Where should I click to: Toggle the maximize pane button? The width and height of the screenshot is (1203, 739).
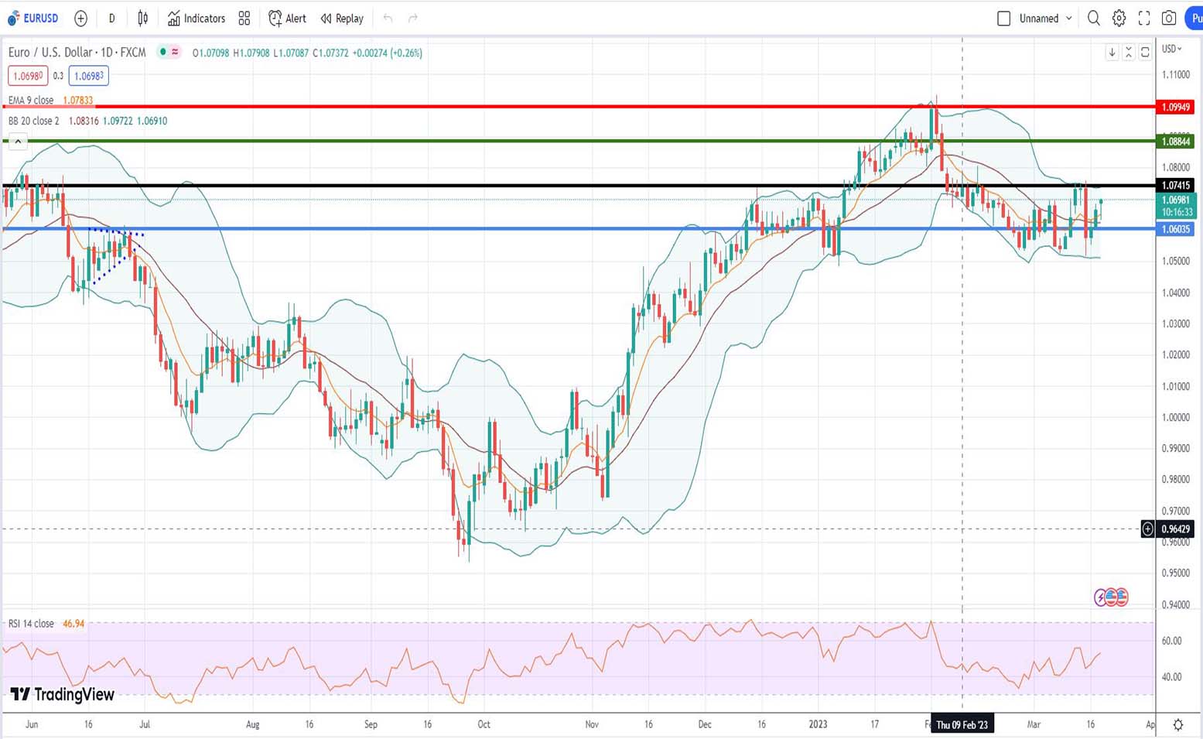click(x=1145, y=52)
